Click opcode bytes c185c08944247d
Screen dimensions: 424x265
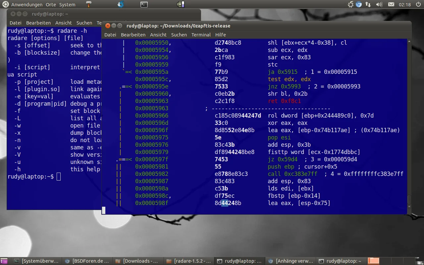238,116
